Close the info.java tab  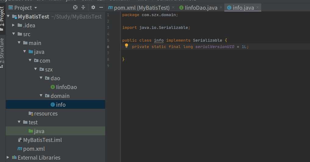[x=257, y=7]
